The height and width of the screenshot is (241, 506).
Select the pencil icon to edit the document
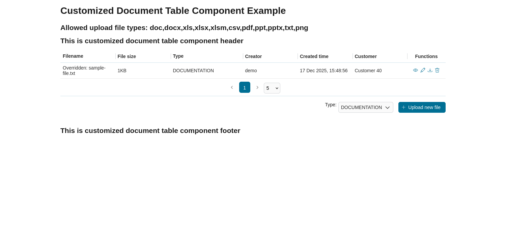coord(423,70)
